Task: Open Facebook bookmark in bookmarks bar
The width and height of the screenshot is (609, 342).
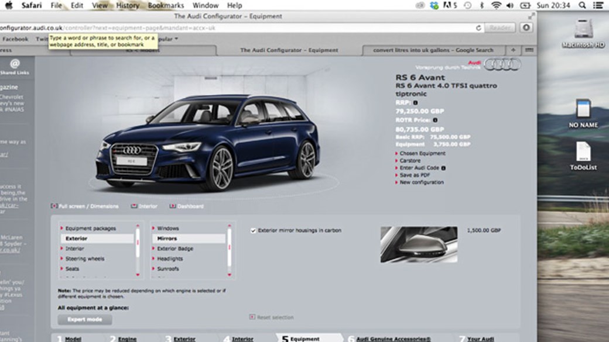Action: click(15, 39)
